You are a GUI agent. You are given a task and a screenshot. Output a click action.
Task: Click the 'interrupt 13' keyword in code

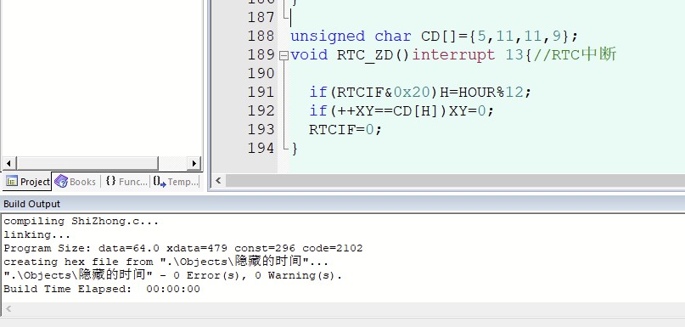click(468, 54)
